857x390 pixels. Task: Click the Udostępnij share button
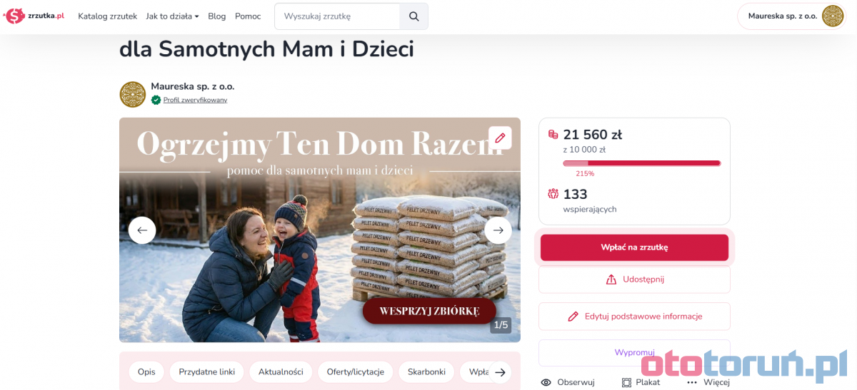coord(634,279)
